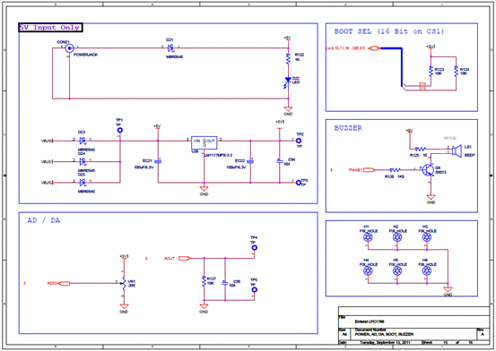The image size is (496, 351).
Task: Click the EC21 100uF capacitor
Action: click(x=160, y=161)
